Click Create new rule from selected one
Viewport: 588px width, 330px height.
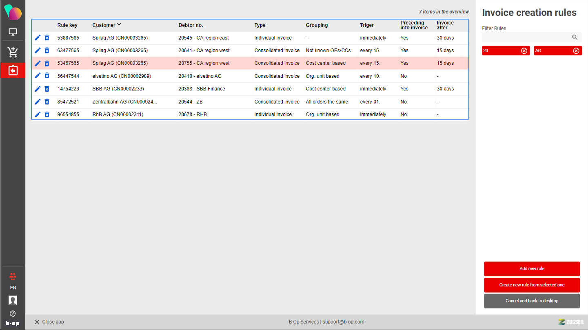pos(532,285)
